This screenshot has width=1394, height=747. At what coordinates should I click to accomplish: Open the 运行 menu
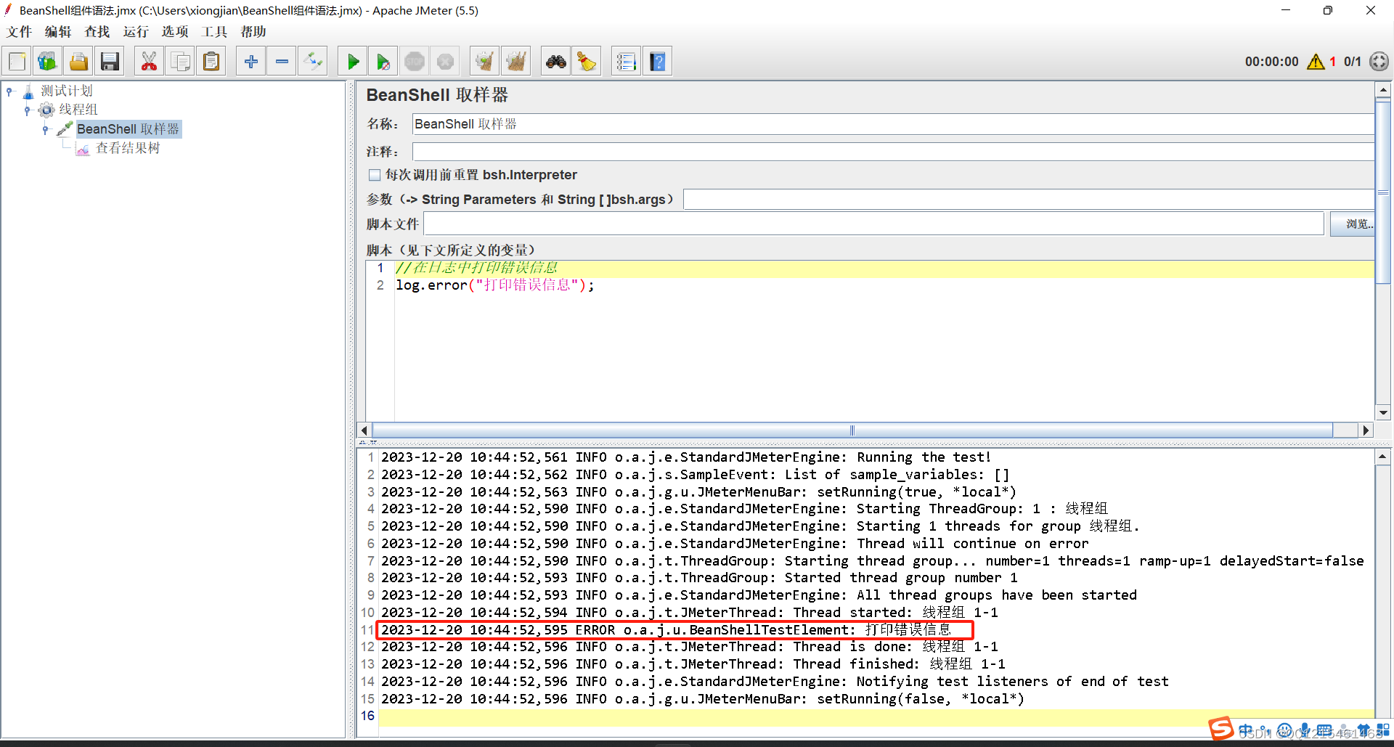click(136, 32)
